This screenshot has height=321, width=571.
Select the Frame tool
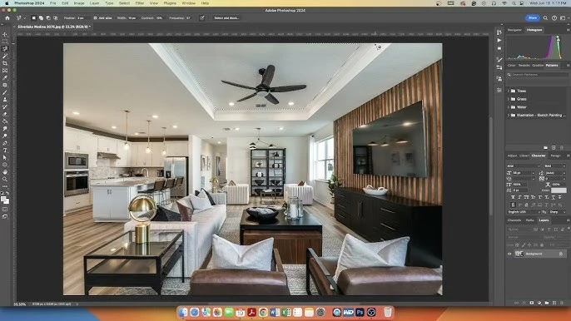pos(5,71)
